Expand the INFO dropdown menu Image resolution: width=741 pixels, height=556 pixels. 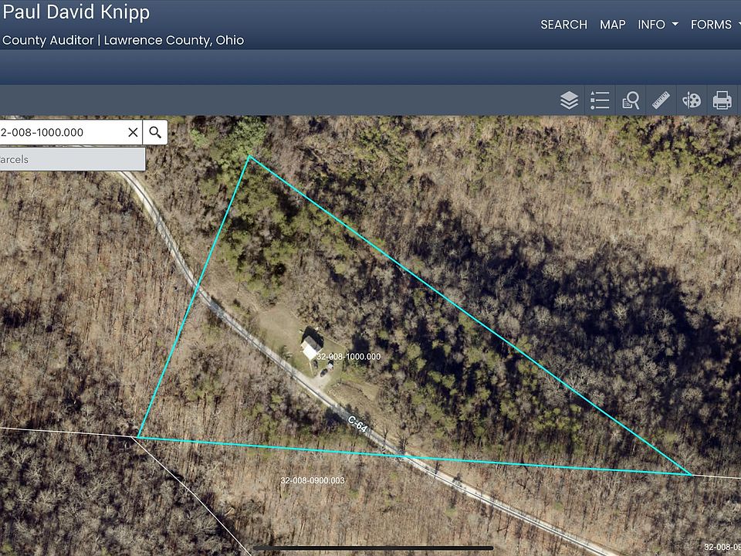[x=658, y=25]
